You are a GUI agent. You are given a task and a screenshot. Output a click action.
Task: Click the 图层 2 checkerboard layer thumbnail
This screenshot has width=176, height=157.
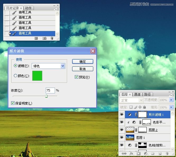pos(130,130)
